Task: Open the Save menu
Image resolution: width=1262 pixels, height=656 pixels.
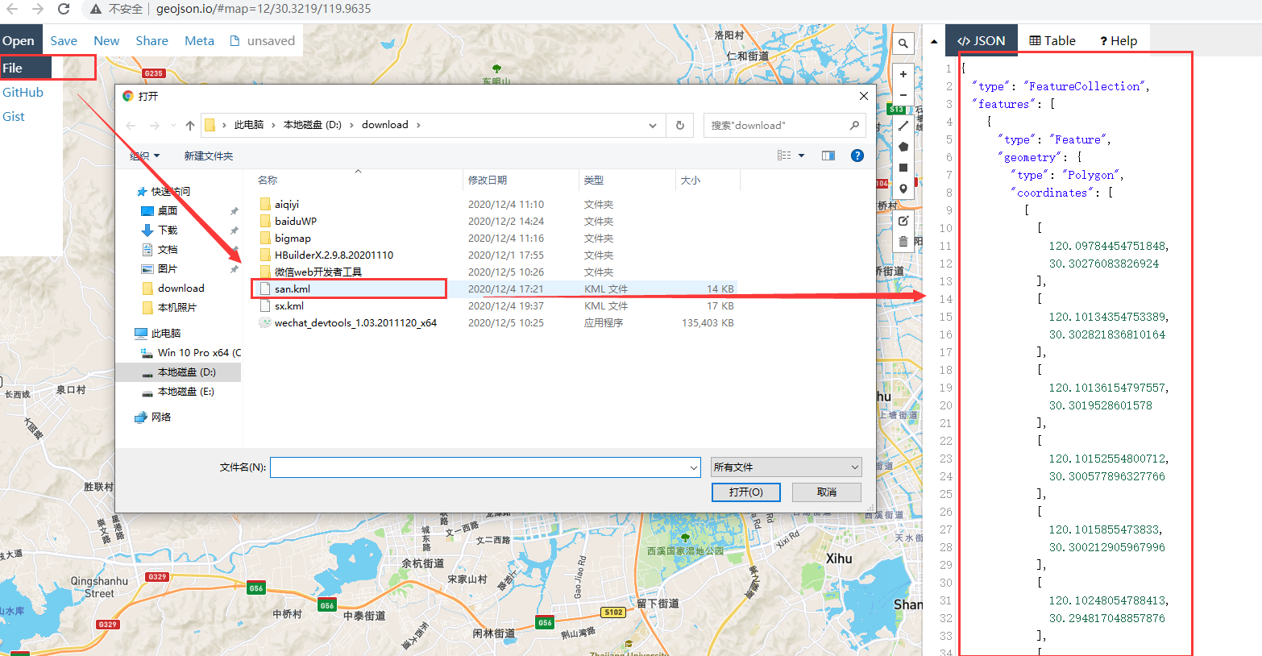Action: click(64, 40)
